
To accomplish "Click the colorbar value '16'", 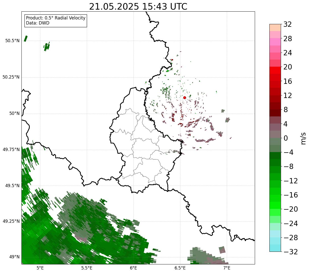I will click(288, 81).
